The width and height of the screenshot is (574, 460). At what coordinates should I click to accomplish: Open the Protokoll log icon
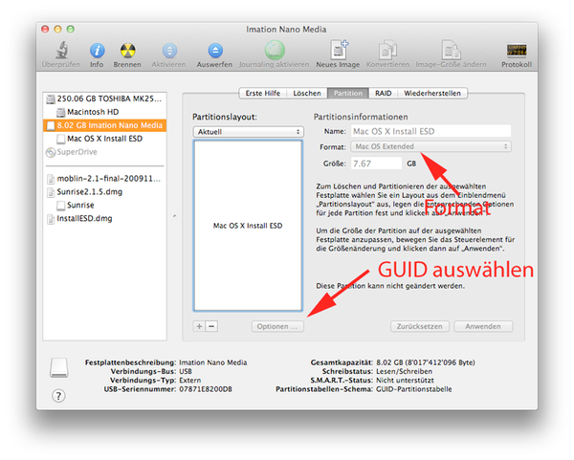(x=516, y=50)
